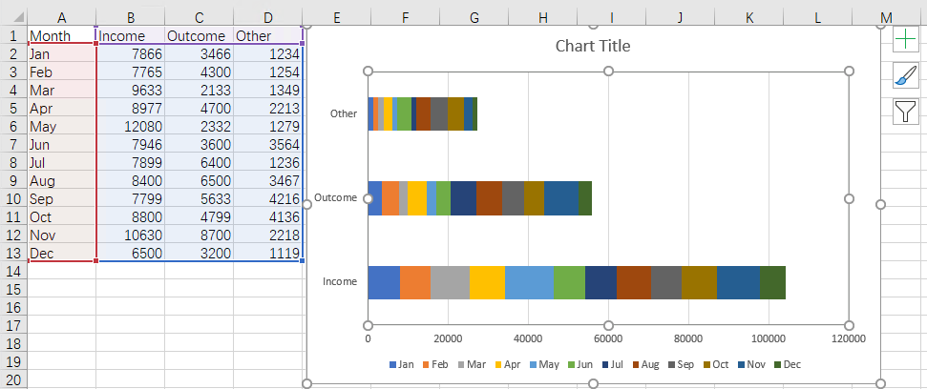
Task: Select the Feb legend entry
Action: click(435, 365)
